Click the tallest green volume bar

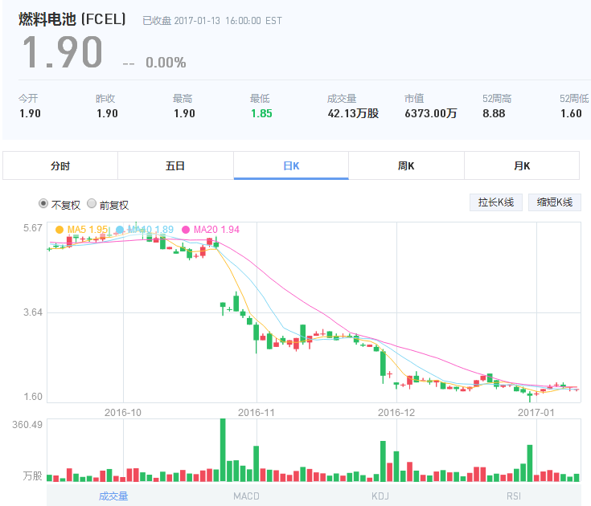click(x=223, y=450)
